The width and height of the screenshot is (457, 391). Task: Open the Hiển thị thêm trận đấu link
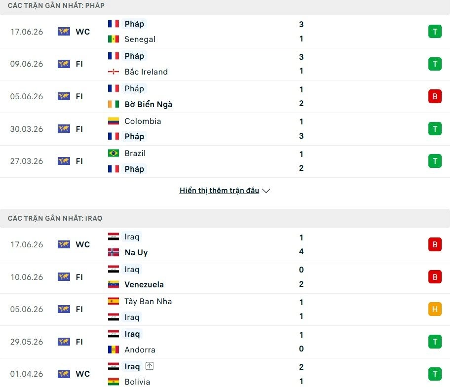coord(219,191)
